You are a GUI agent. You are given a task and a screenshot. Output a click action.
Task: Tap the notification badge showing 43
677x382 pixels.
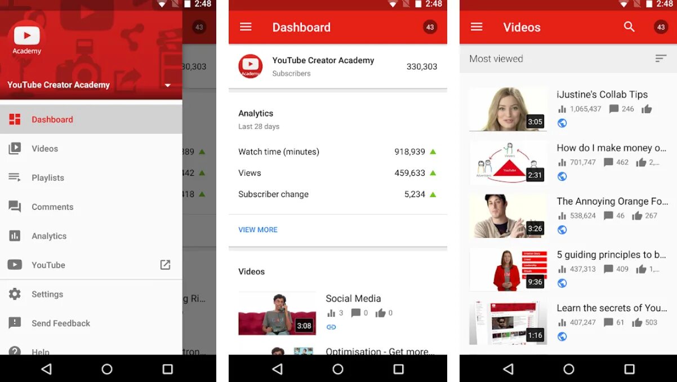coord(430,26)
